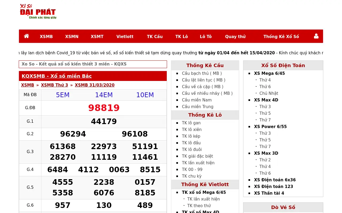Open Chủ Nhật under XS Mega 6/45
The image size is (342, 213).
[x=269, y=93]
